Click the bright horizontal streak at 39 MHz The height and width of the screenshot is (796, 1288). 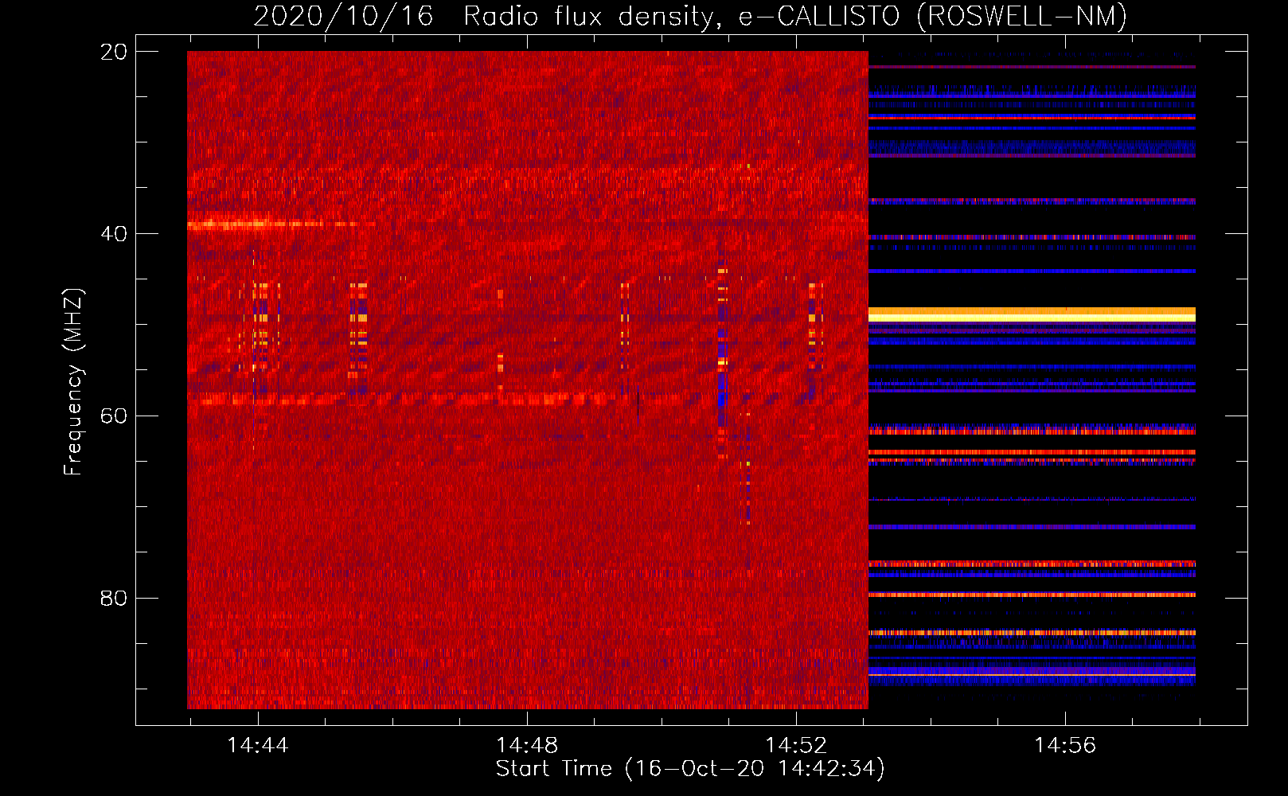[280, 225]
